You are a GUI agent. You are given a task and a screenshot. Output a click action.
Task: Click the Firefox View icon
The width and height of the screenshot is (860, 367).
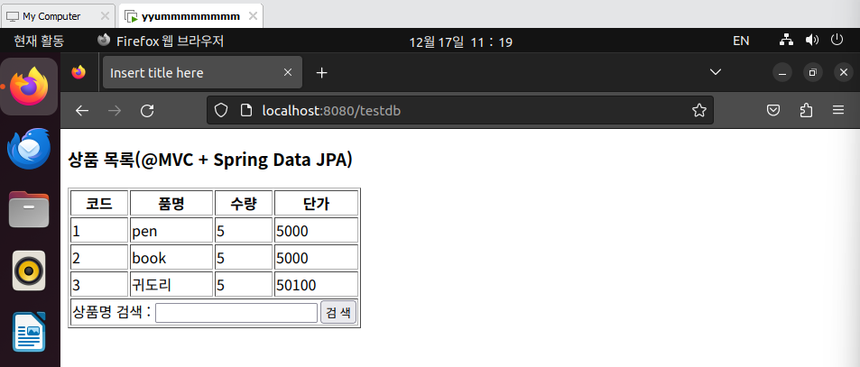(79, 72)
